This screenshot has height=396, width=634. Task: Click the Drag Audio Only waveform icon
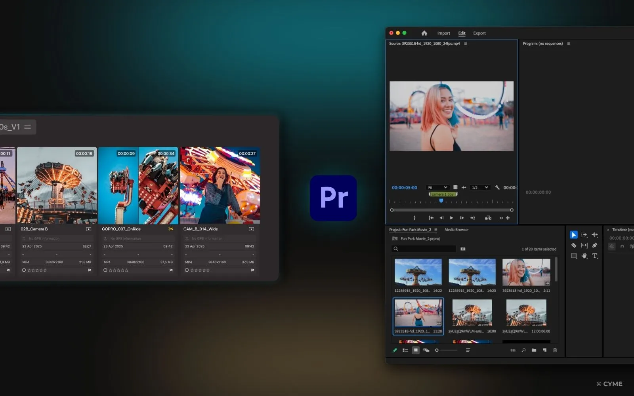(x=464, y=187)
